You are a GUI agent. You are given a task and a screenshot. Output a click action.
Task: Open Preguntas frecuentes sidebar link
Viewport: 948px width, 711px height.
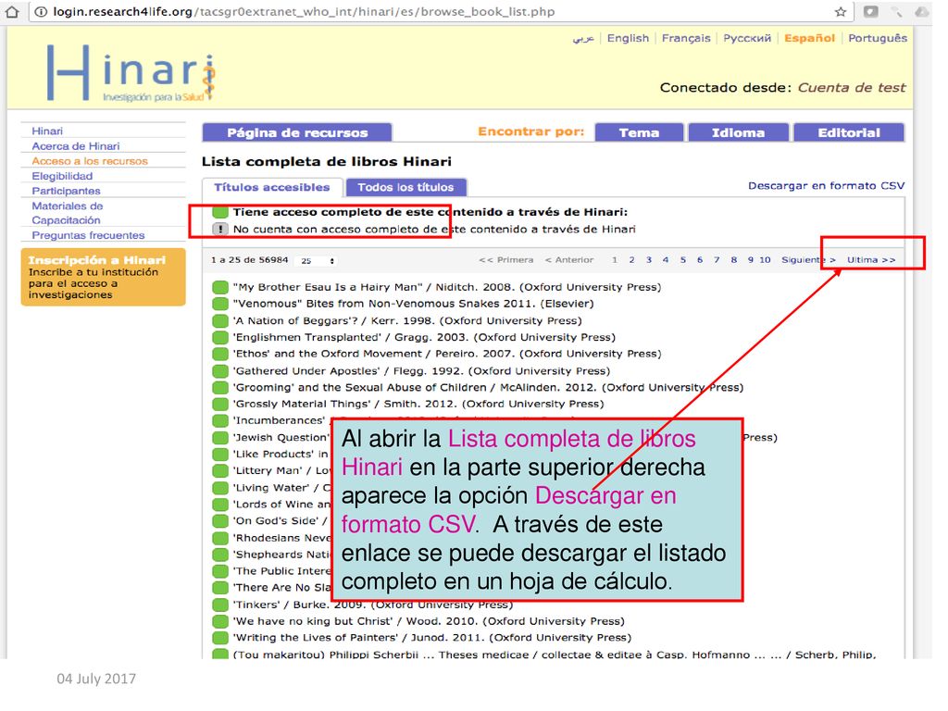tap(88, 235)
